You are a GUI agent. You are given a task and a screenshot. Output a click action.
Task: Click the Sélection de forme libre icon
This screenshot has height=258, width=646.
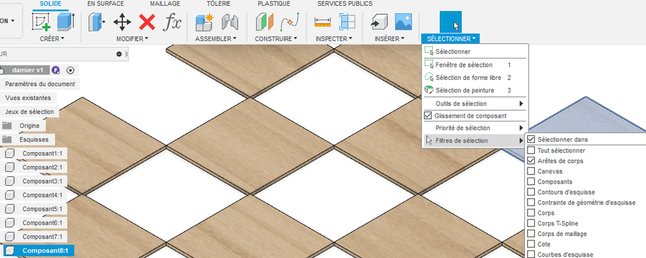coord(429,77)
